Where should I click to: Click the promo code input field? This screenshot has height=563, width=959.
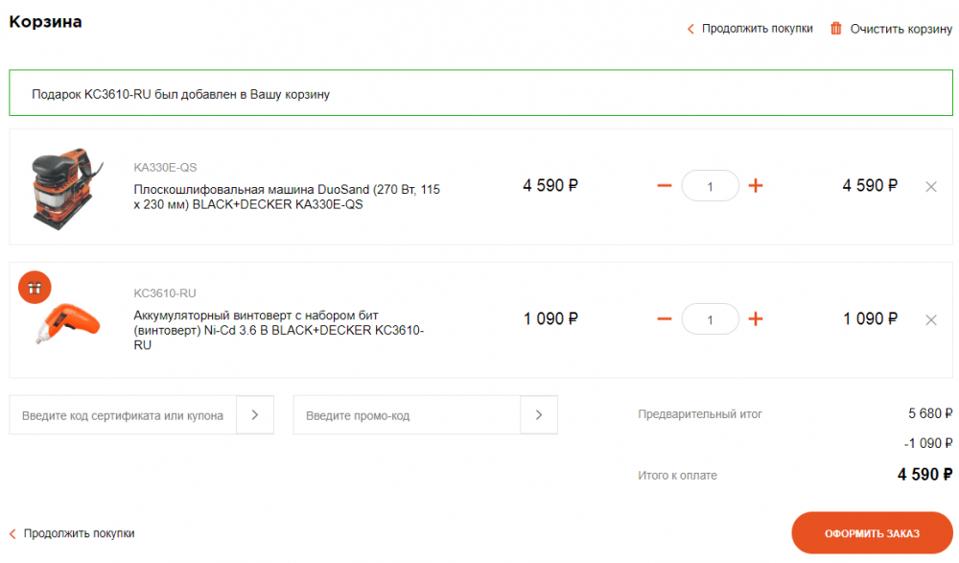(x=407, y=415)
